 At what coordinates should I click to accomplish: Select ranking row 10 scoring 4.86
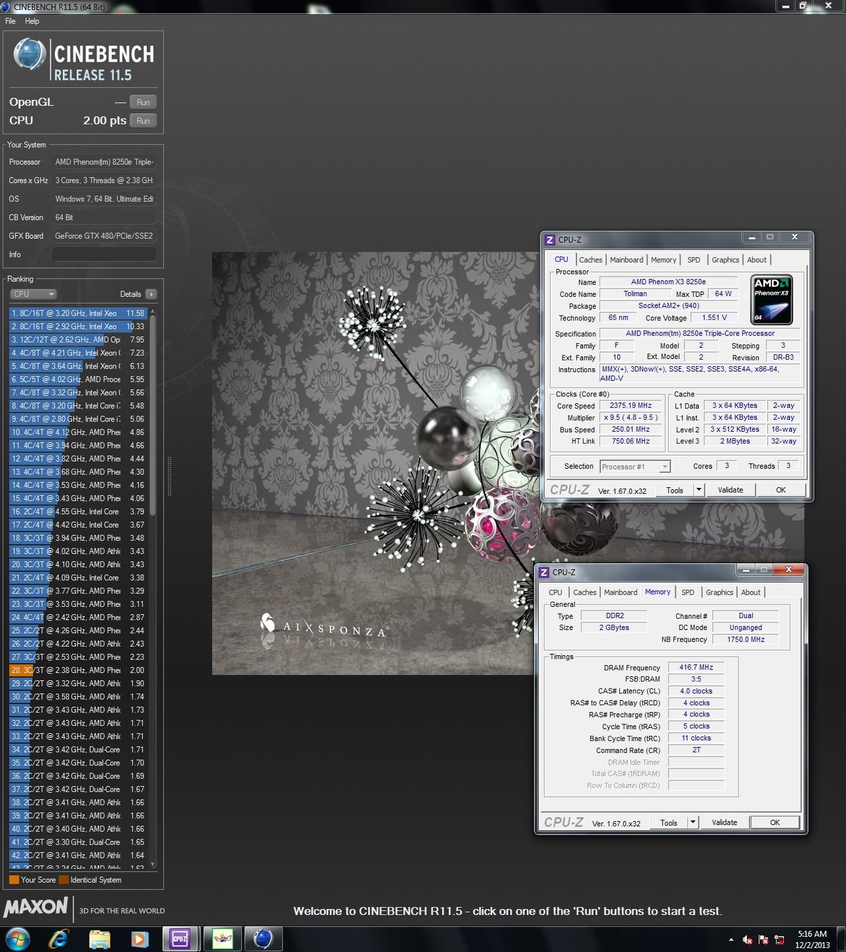click(x=78, y=432)
